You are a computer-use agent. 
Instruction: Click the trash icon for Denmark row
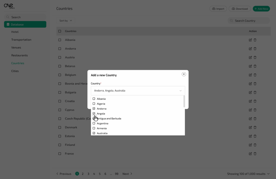[255, 127]
